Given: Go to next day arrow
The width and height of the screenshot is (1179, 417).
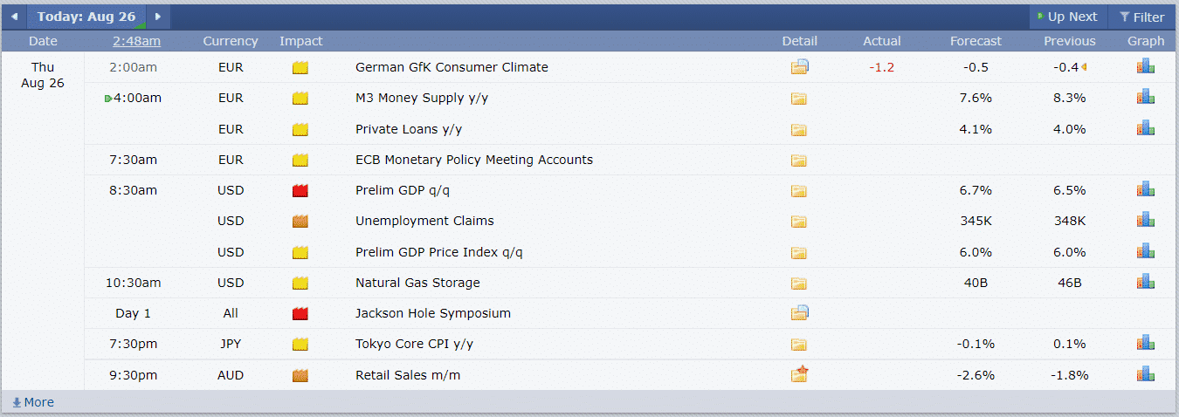Looking at the screenshot, I should [x=158, y=17].
